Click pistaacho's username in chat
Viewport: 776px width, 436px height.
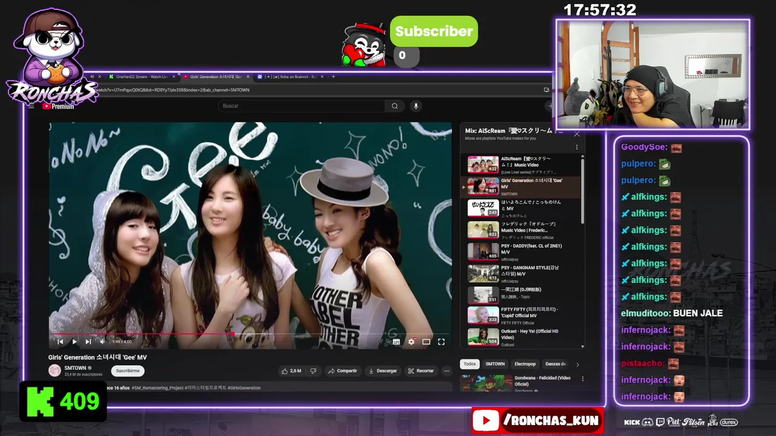[x=643, y=363]
